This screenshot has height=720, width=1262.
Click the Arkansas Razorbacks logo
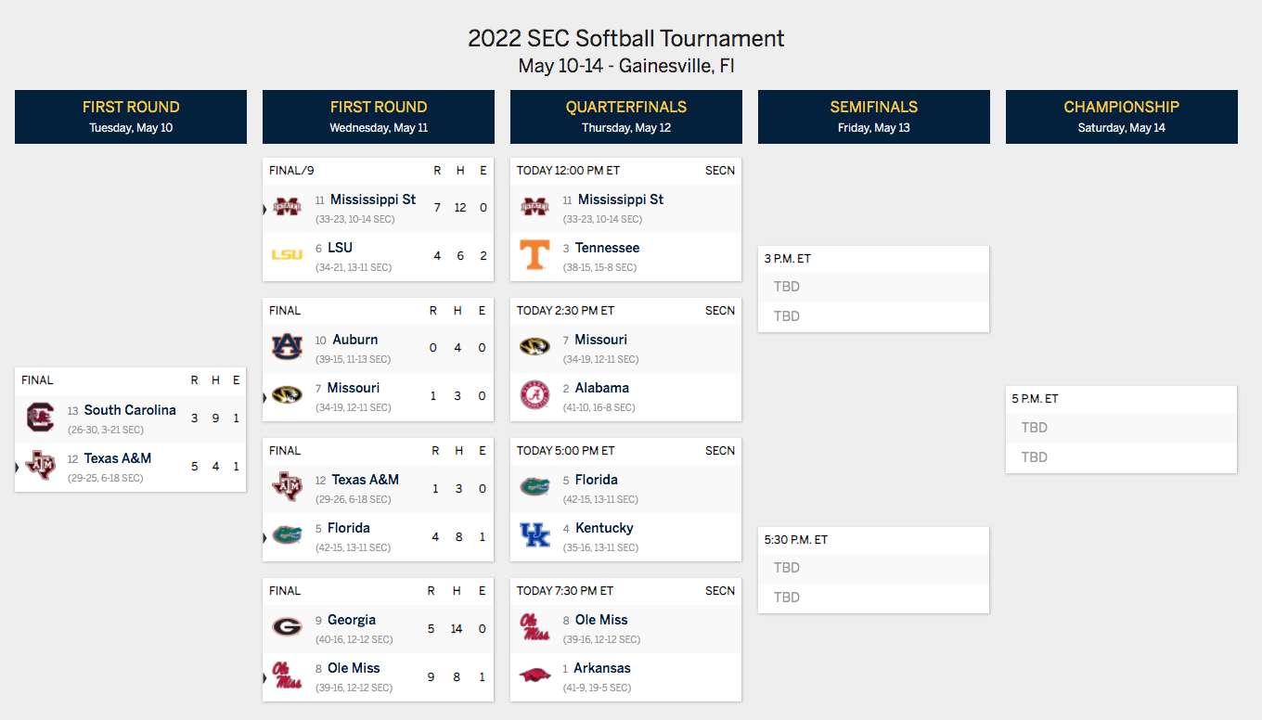click(534, 675)
